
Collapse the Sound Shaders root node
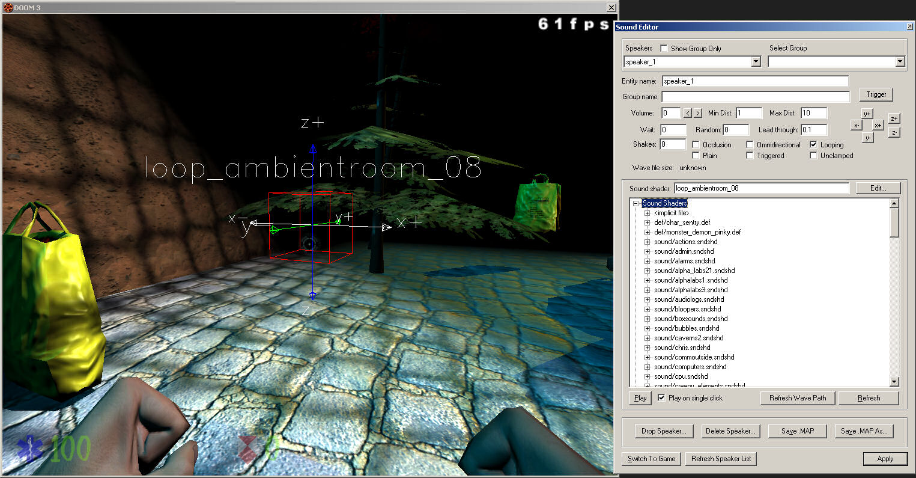pos(636,203)
